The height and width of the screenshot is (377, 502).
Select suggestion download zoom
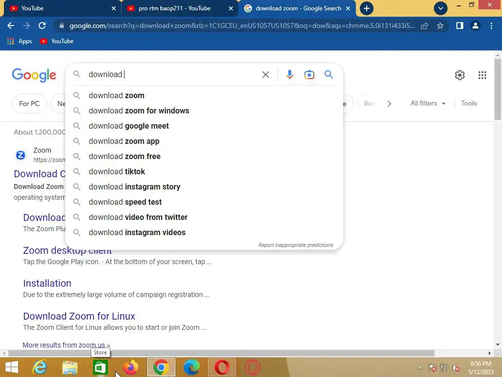[204, 96]
